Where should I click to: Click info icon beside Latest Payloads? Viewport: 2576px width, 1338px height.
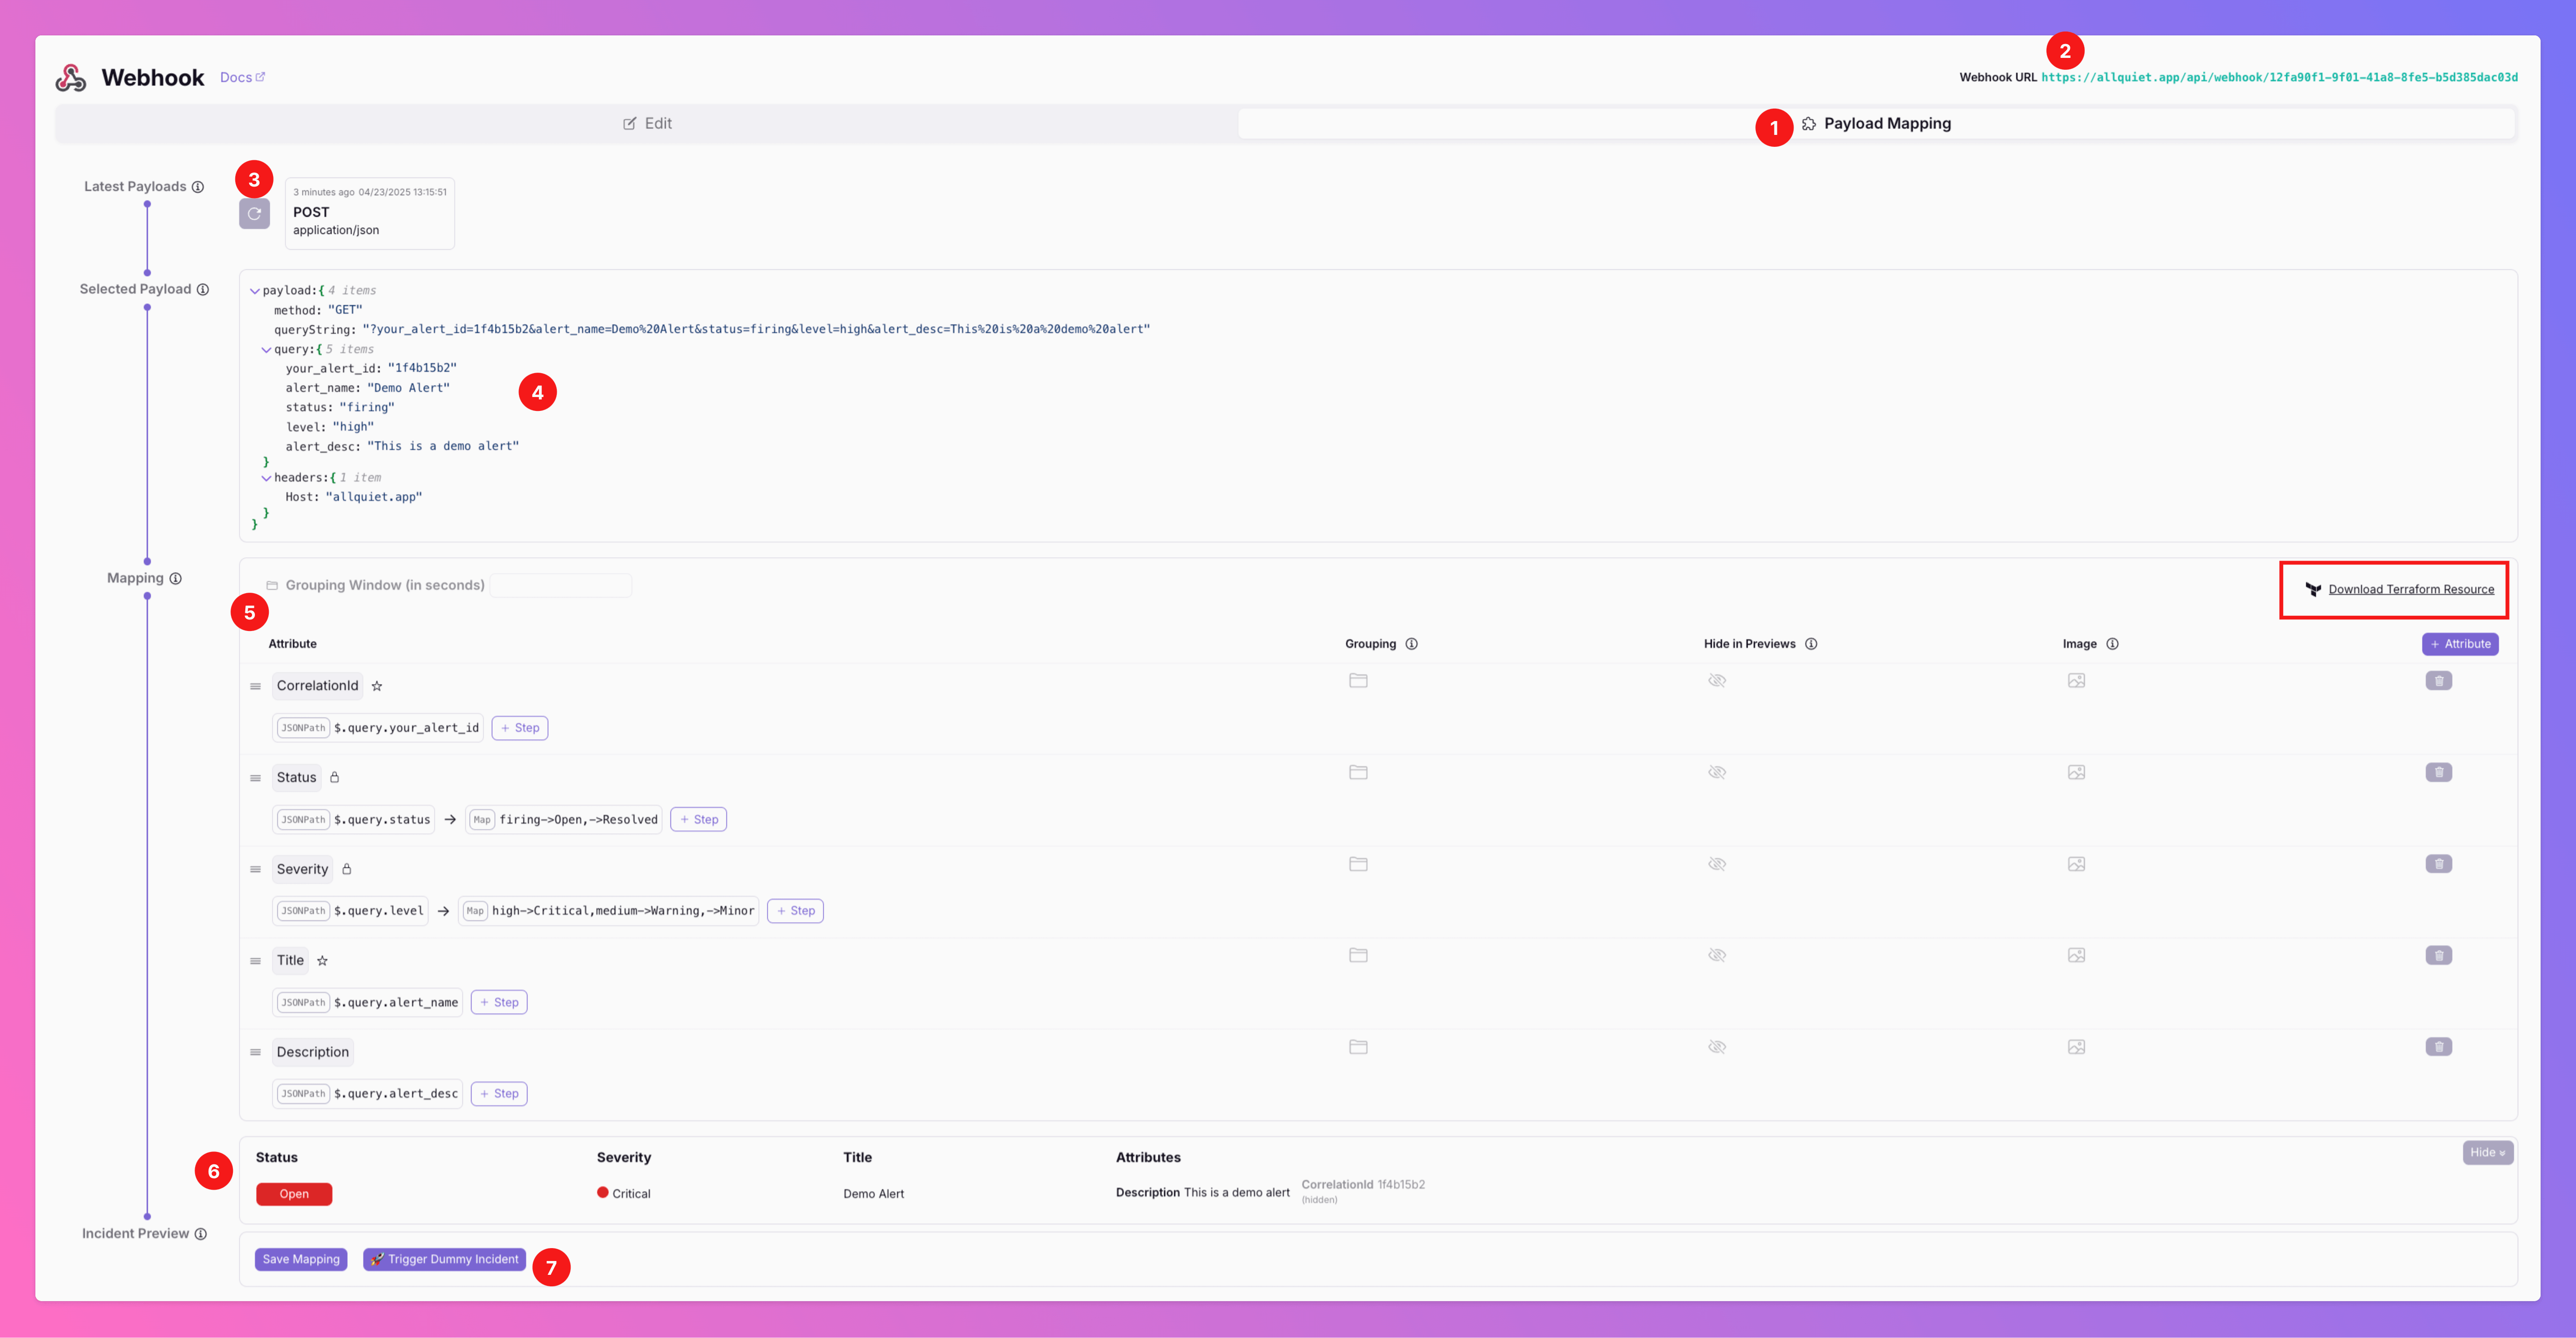pyautogui.click(x=198, y=187)
